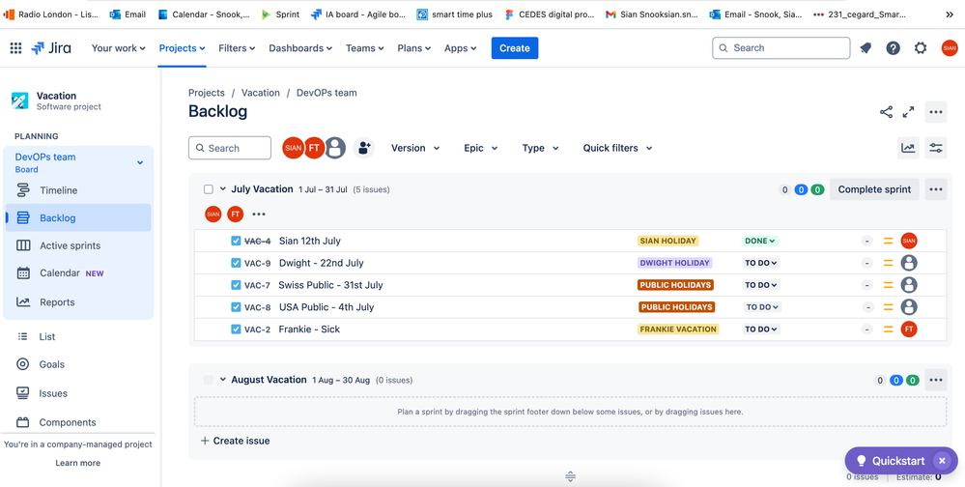Filter by the unassigned avatar beside search
Screen dimensions: 965x487
335,148
